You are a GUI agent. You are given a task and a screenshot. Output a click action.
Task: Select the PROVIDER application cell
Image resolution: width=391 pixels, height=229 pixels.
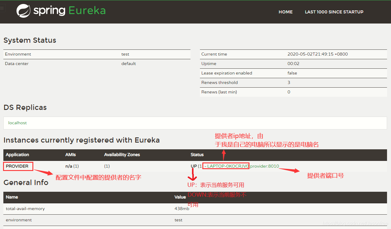point(17,166)
